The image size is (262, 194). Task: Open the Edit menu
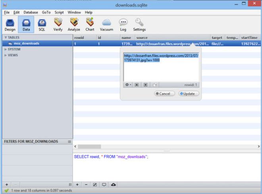(16, 12)
